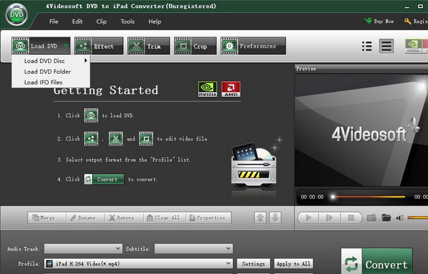Open the Edit menu
The image size is (428, 274).
pyautogui.click(x=77, y=22)
